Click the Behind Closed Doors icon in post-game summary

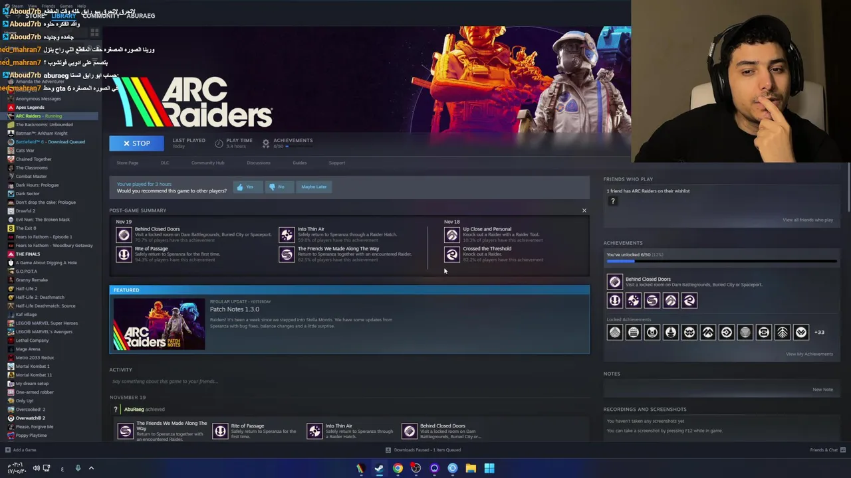[x=124, y=234]
